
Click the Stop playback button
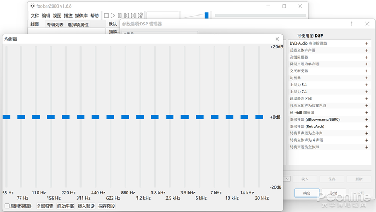tap(106, 16)
